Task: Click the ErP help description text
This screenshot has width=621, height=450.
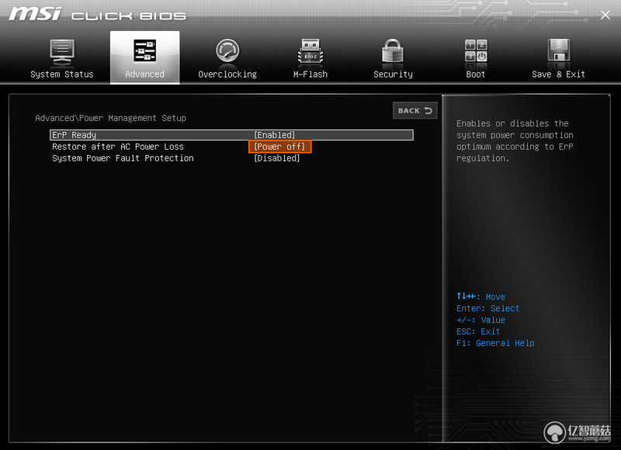Action: tap(515, 141)
